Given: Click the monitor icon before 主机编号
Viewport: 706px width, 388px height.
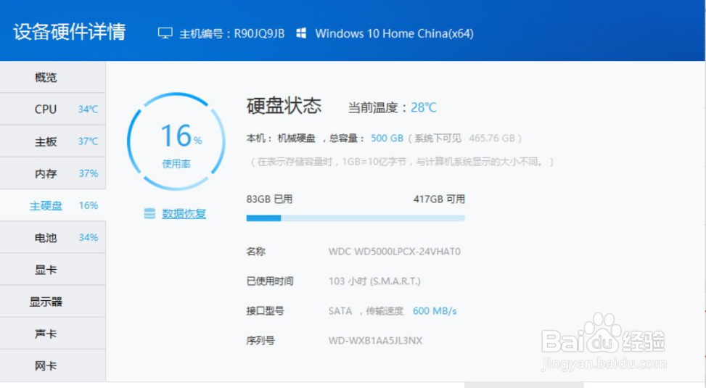Looking at the screenshot, I should 165,33.
